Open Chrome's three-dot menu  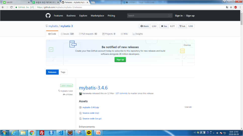(x=240, y=7)
